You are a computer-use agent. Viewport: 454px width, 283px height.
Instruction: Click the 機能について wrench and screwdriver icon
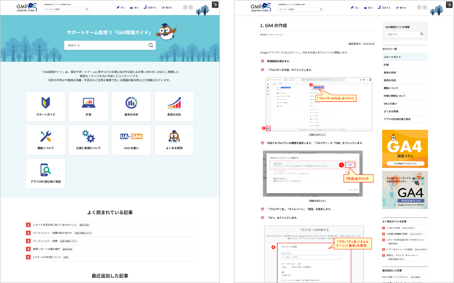[45, 136]
